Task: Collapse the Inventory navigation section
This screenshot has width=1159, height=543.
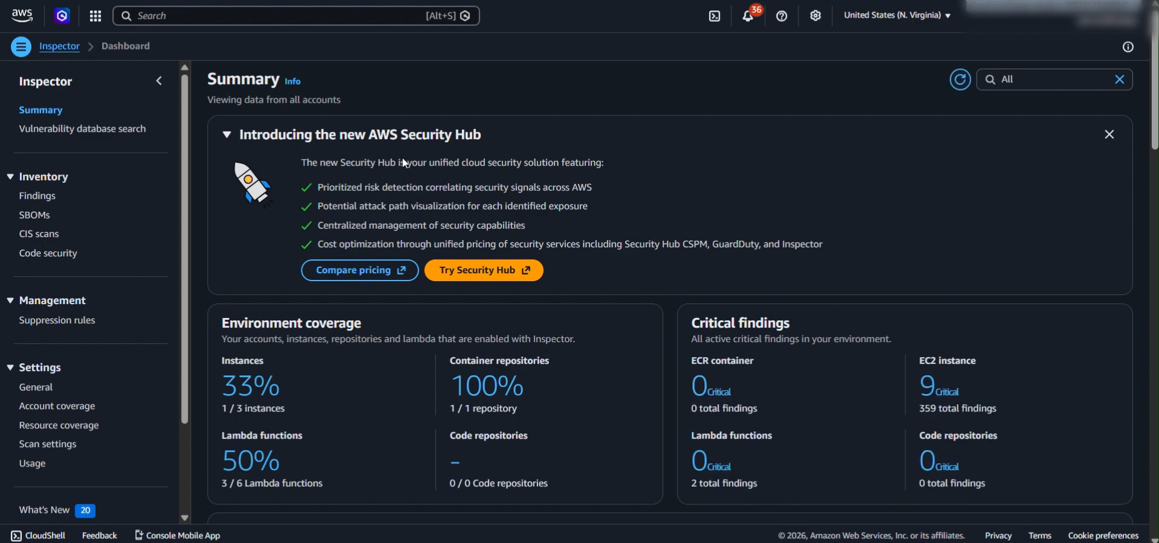Action: (10, 177)
